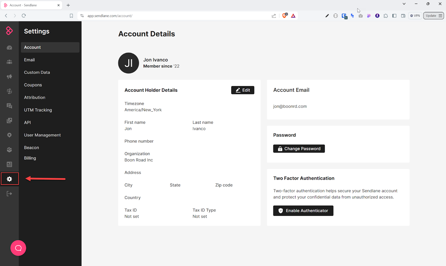This screenshot has height=266, width=446.
Task: Click the JI profile avatar
Action: pyautogui.click(x=129, y=63)
